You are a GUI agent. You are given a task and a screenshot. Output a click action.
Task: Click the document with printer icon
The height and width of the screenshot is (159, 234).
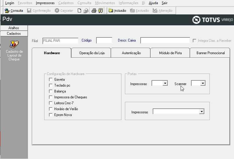pyautogui.click(x=86, y=11)
